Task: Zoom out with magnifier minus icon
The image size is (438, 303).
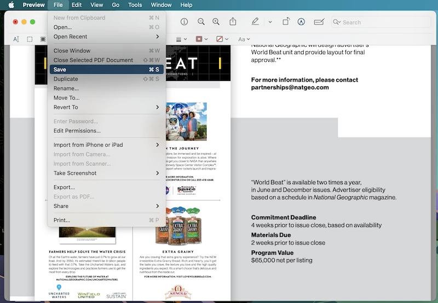Action: pos(201,22)
